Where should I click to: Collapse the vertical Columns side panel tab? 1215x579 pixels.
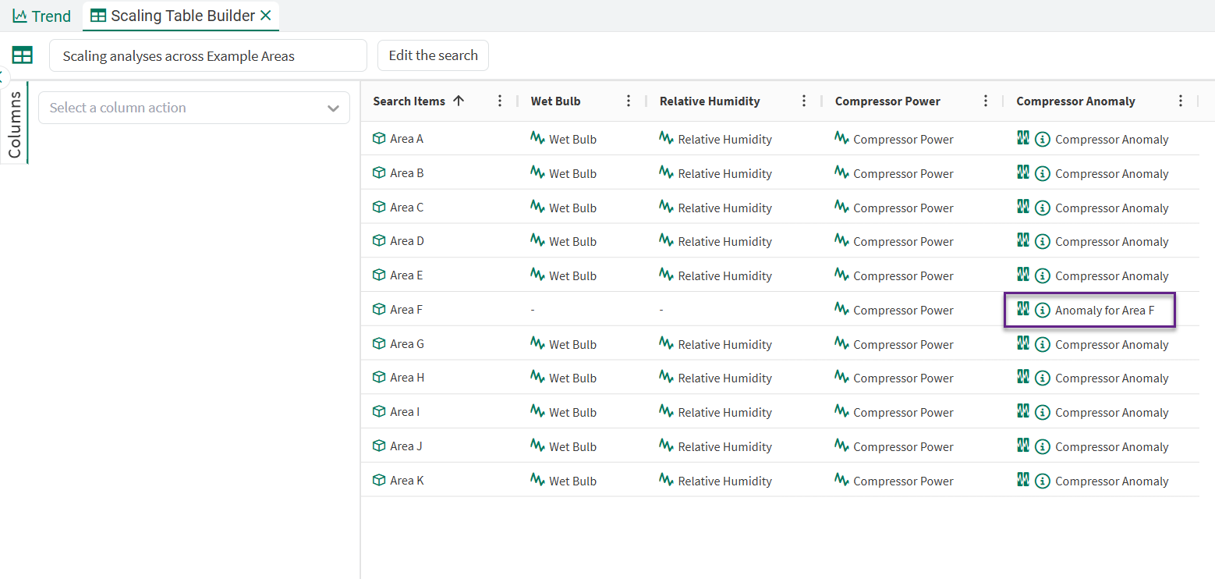[x=15, y=123]
